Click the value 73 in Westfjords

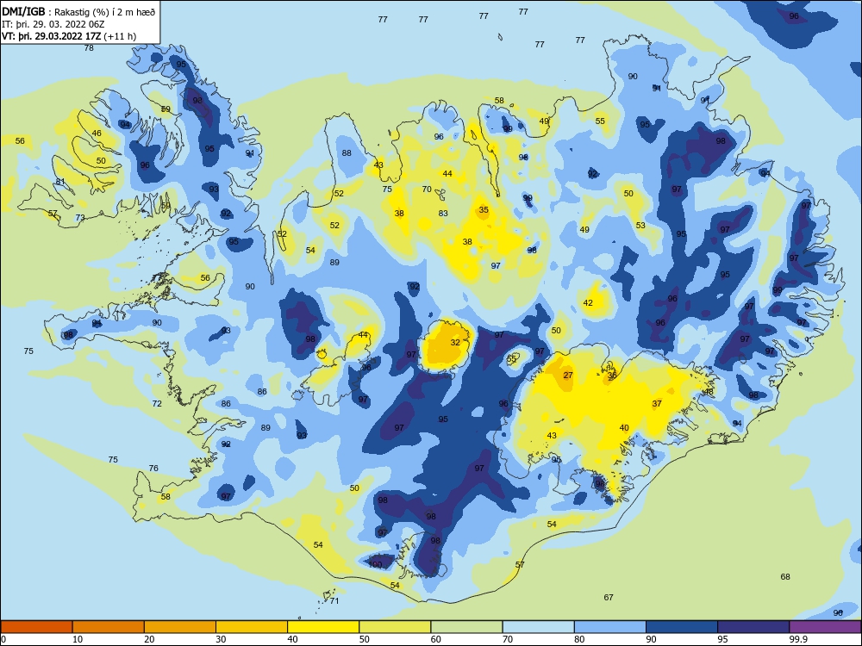pyautogui.click(x=80, y=218)
